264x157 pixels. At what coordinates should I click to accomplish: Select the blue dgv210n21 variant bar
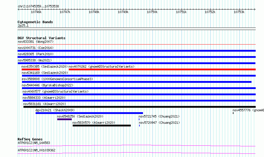(x=89, y=113)
